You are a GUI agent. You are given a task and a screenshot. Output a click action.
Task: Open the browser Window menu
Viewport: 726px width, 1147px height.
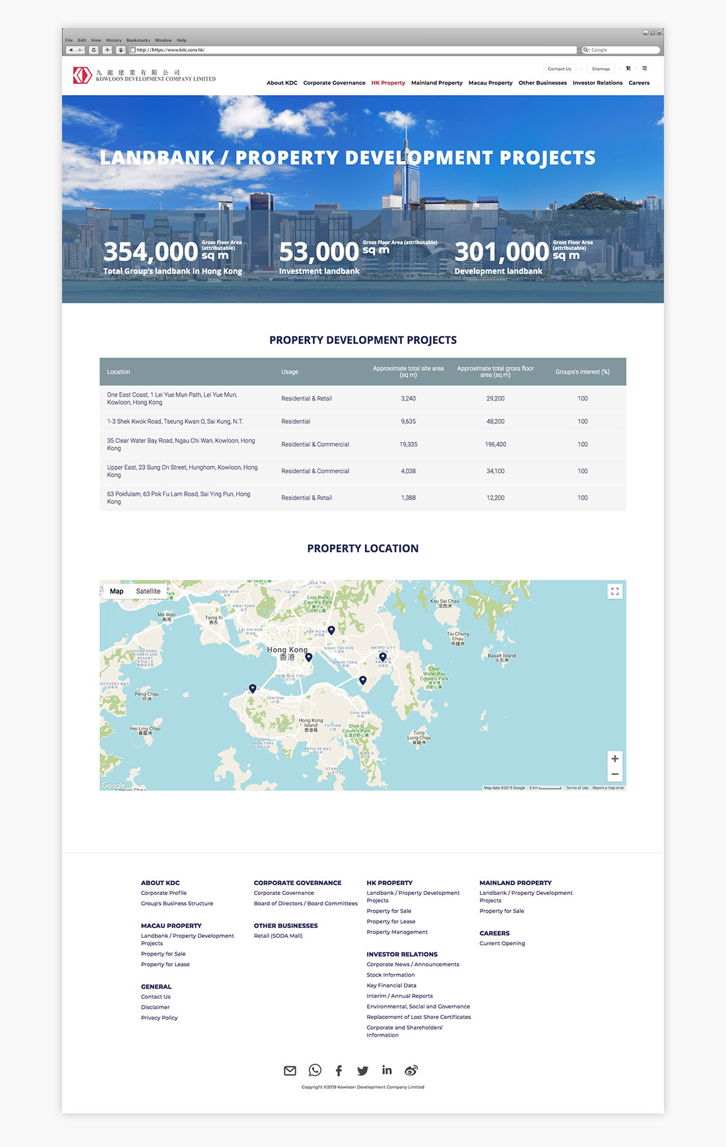(x=163, y=40)
